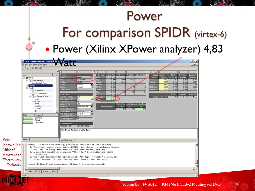Click the By Clock Domain clock icon

tap(33, 94)
